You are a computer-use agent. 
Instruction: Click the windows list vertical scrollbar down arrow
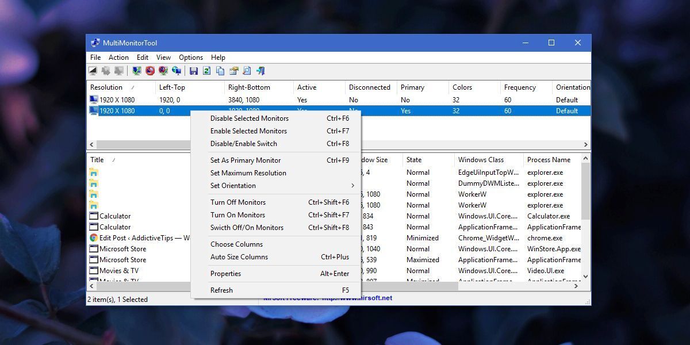tap(586, 277)
